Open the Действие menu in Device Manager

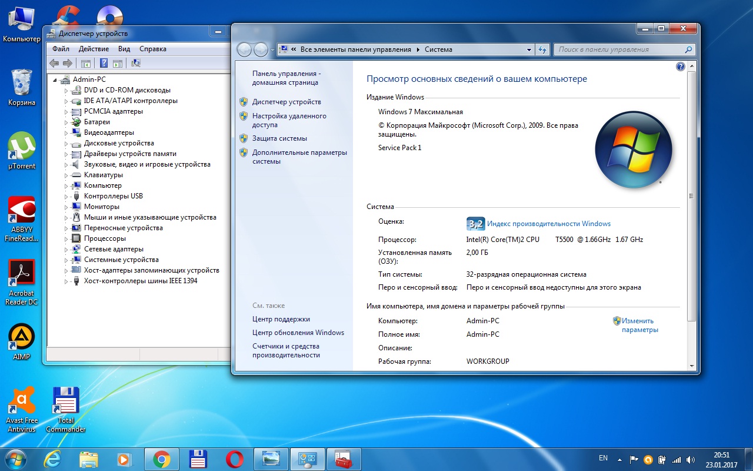(x=94, y=49)
